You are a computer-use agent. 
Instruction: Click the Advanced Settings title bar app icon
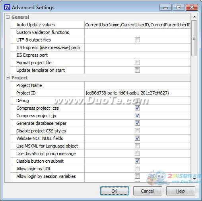tap(7, 7)
